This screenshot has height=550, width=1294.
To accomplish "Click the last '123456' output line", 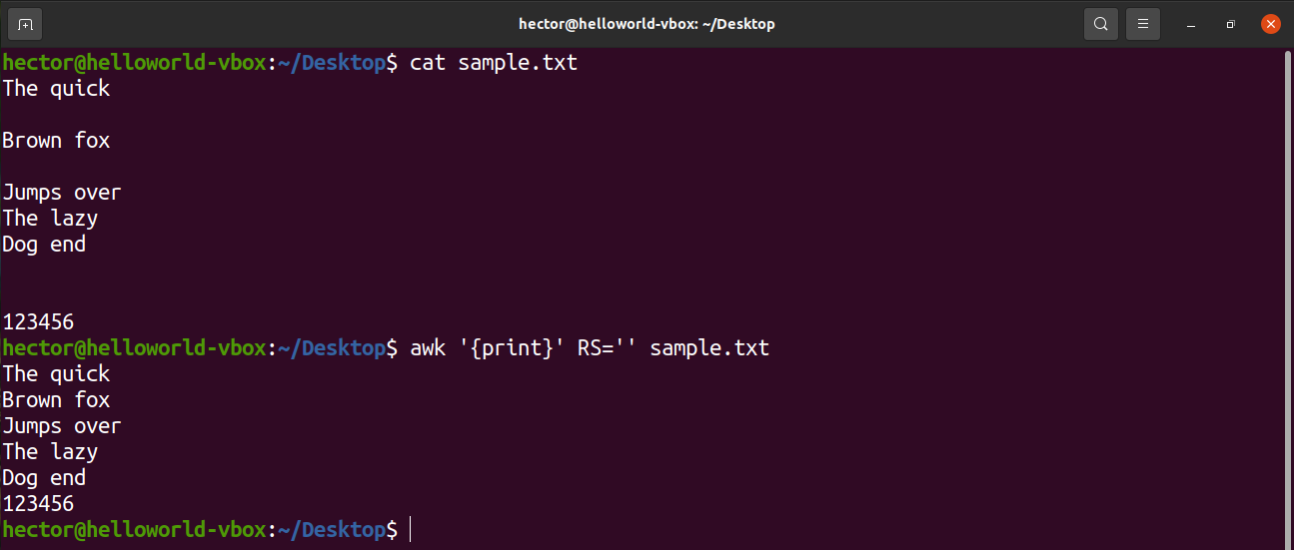I will [38, 504].
